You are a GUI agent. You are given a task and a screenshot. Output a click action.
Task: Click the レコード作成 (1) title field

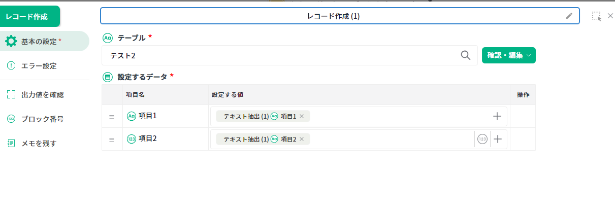333,16
